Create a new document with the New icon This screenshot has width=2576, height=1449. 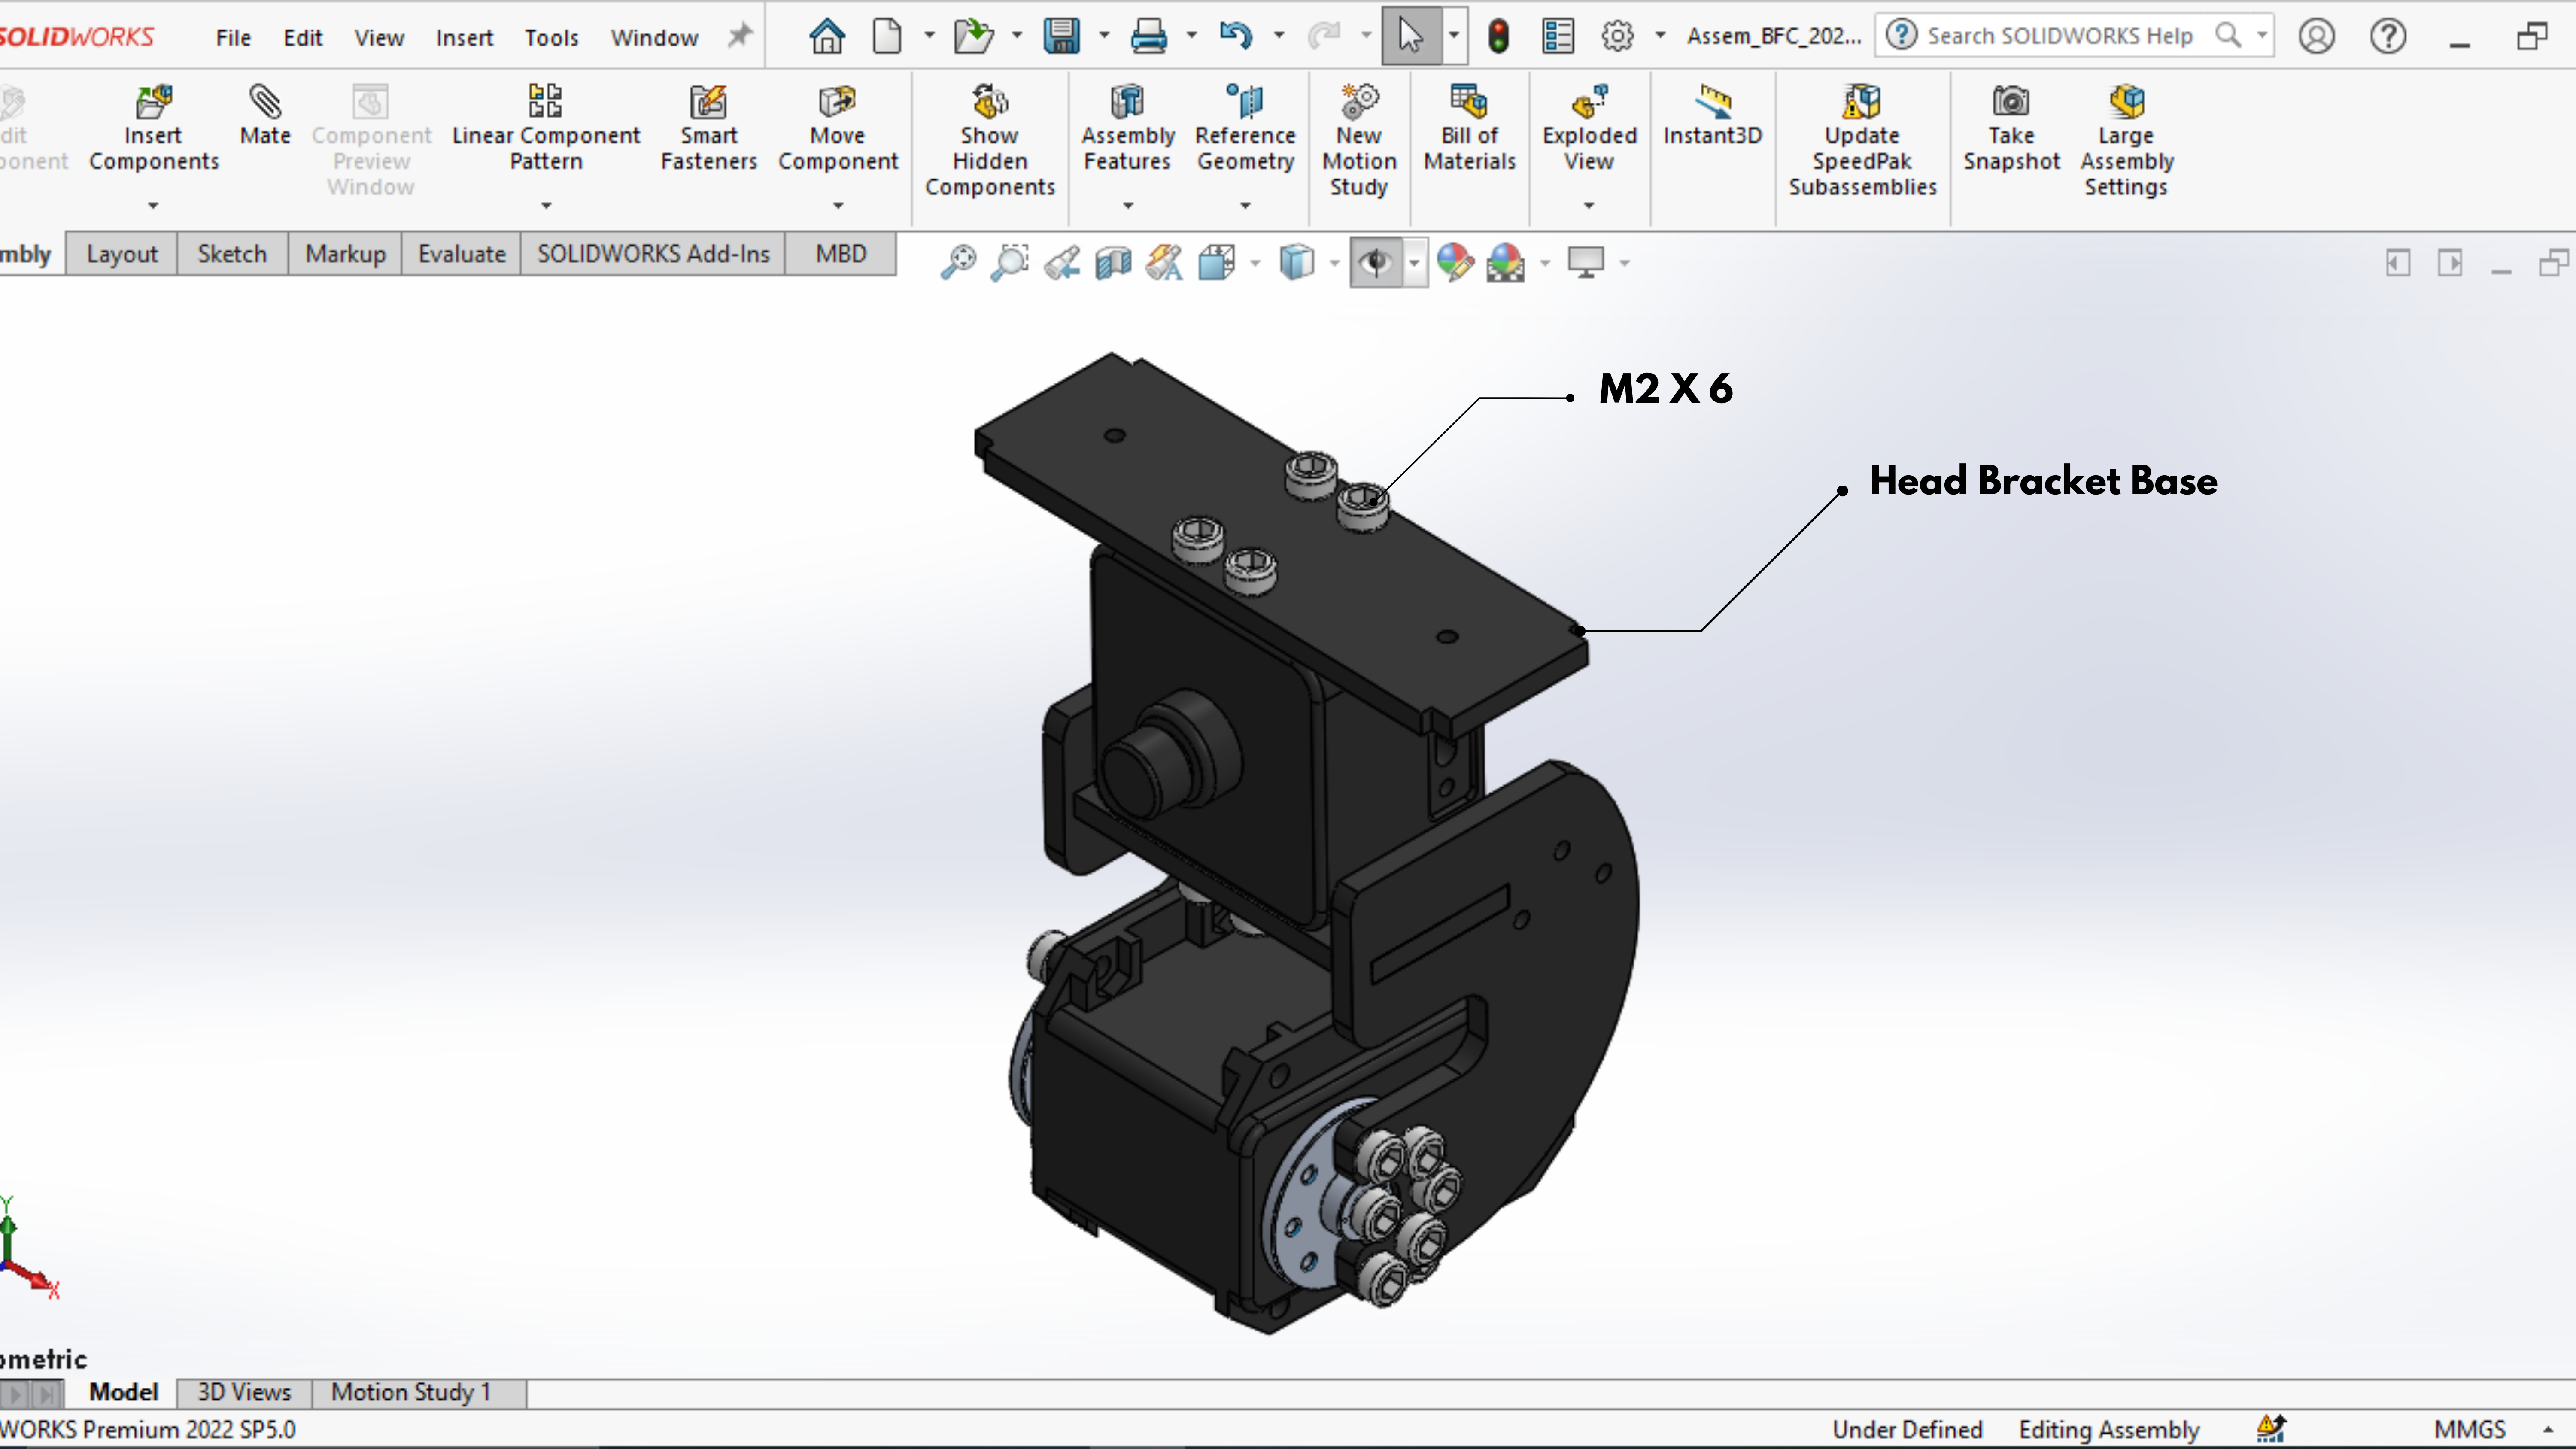click(x=887, y=36)
